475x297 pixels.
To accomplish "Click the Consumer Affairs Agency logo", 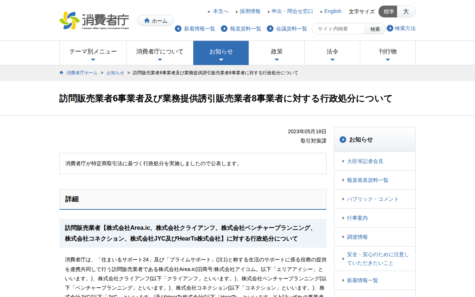I will (94, 20).
